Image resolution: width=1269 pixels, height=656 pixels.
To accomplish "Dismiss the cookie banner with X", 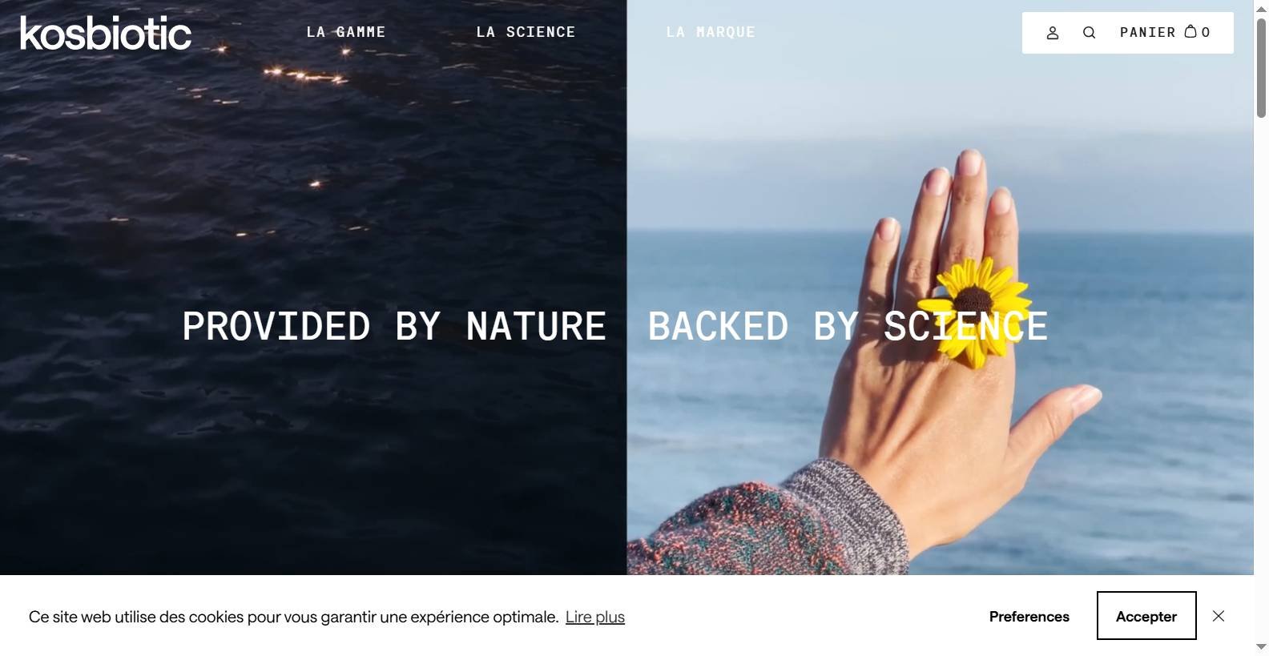I will [x=1219, y=616].
